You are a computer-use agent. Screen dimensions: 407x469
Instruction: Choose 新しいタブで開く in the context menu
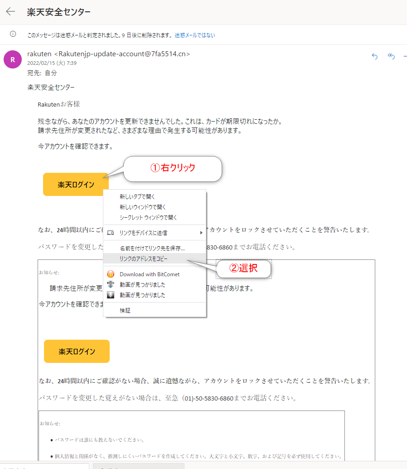(x=155, y=196)
